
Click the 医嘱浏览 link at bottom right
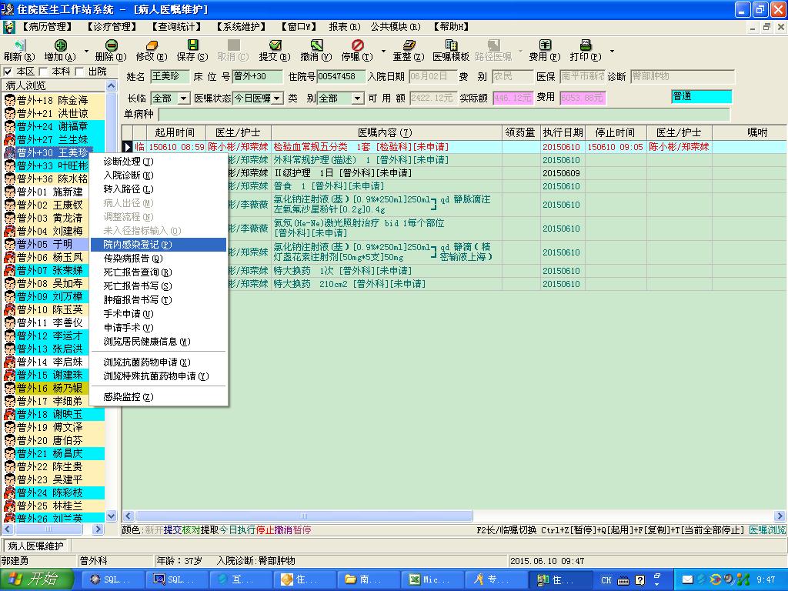[767, 529]
